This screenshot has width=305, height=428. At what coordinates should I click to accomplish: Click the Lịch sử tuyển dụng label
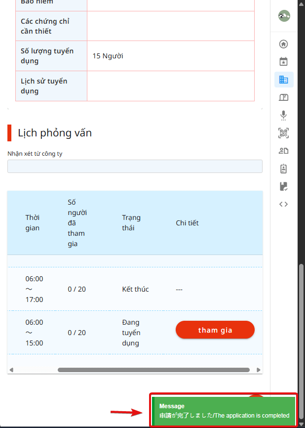pos(44,86)
